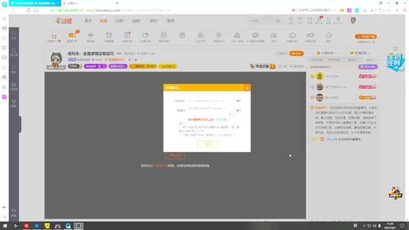Open the gift box icon
Screen dimensions: 409x230
tap(182, 35)
